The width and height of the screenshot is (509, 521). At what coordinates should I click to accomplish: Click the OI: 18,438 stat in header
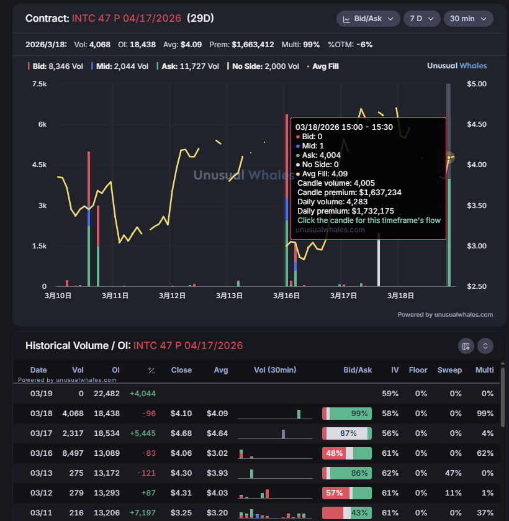(137, 45)
